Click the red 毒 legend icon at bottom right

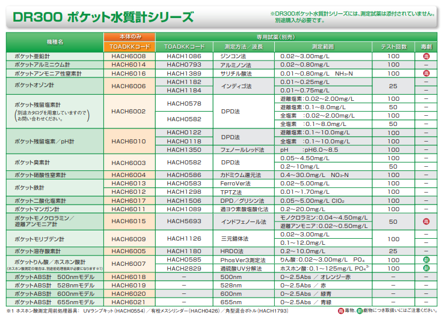point(340,310)
